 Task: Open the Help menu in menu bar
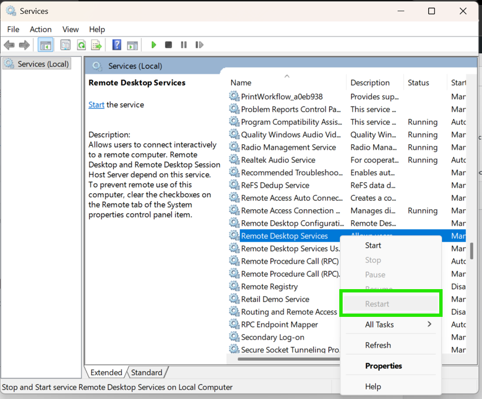97,29
